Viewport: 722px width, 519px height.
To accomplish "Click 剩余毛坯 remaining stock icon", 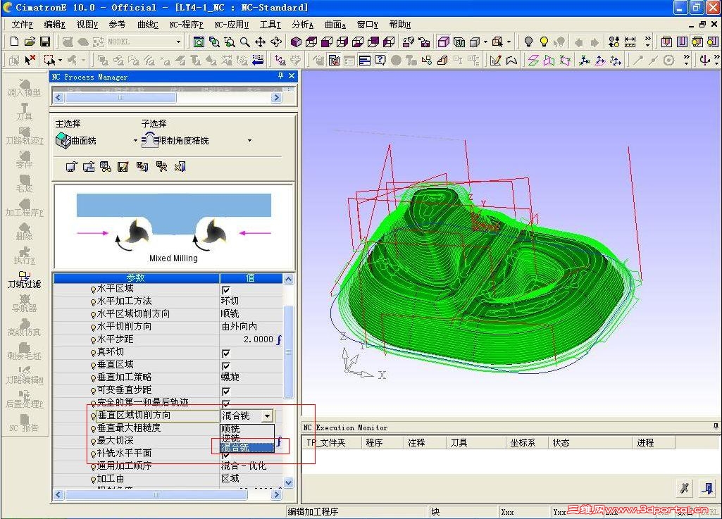I will [x=25, y=351].
